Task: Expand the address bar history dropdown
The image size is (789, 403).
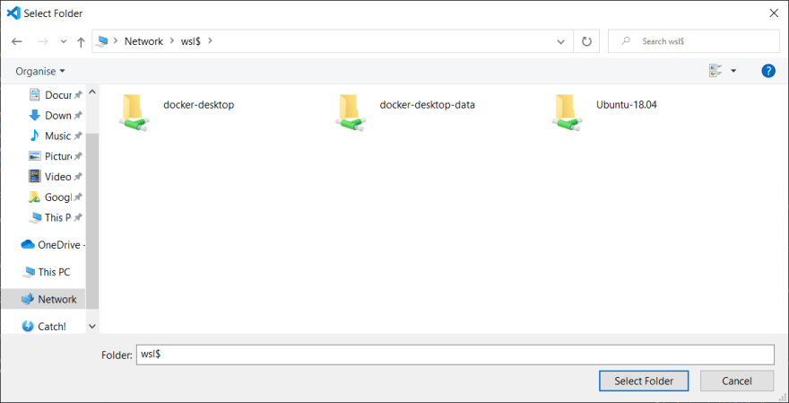Action: [561, 42]
